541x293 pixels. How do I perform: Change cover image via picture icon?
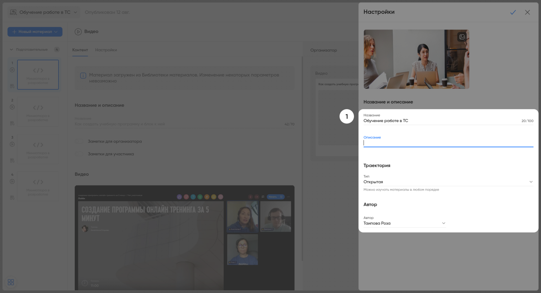click(x=462, y=37)
